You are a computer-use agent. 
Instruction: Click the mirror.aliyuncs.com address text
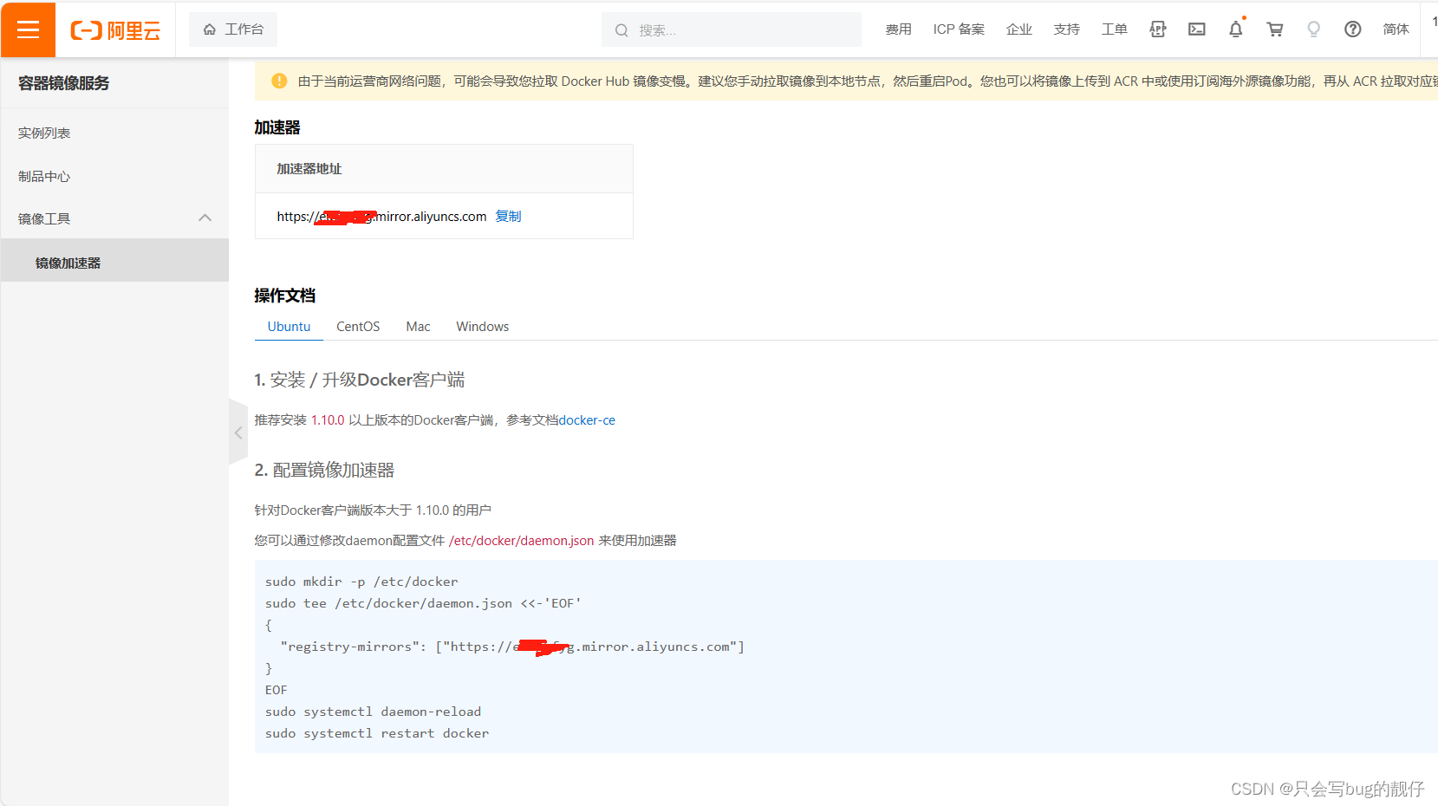pos(381,217)
